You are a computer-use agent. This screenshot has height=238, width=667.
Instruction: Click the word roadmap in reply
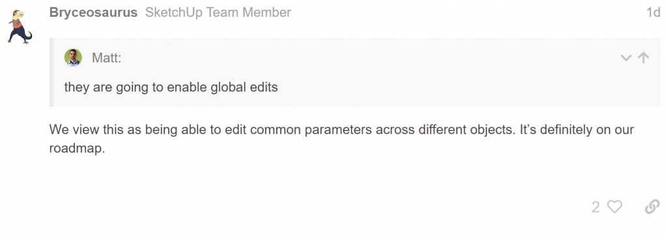coord(77,149)
